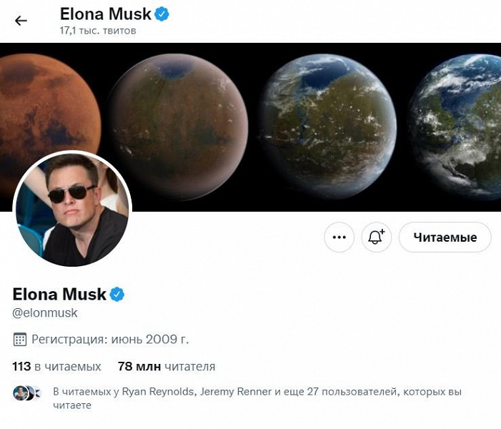Viewport: 501px width, 429px height.
Task: Open the 78 млн читателя list
Action: click(x=167, y=367)
